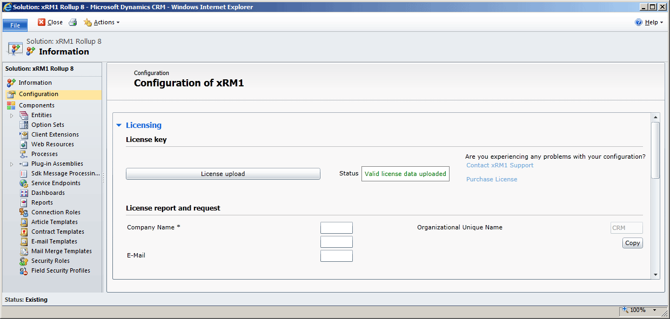This screenshot has width=670, height=319.
Task: Click the Configuration sidebar icon
Action: (11, 94)
